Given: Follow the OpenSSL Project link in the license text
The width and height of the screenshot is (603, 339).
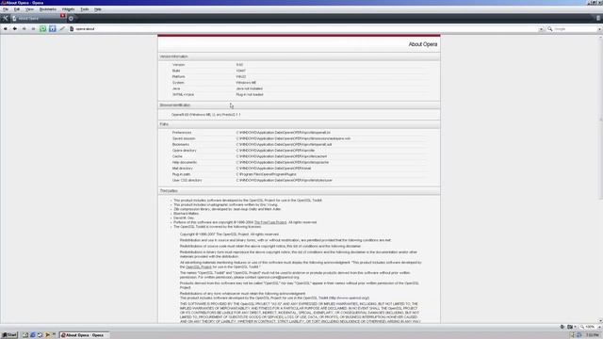Looking at the screenshot, I should 199,266.
